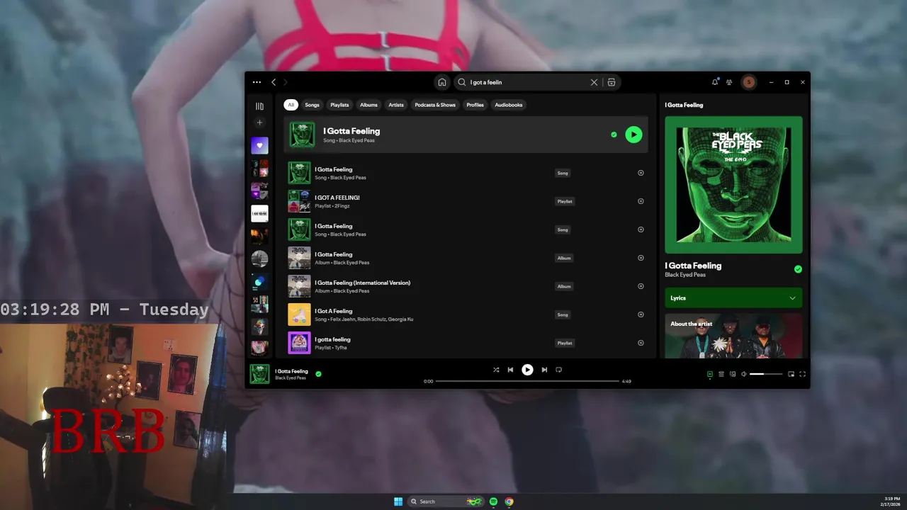The image size is (907, 510).
Task: Toggle shuffle in the player bar
Action: (x=496, y=370)
